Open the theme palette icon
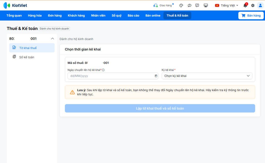Image resolution: width=265 pixels, height=163 pixels. pyautogui.click(x=181, y=5)
